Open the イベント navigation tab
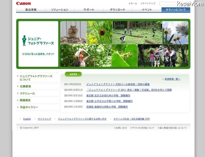205x157 pixels. (147, 10)
